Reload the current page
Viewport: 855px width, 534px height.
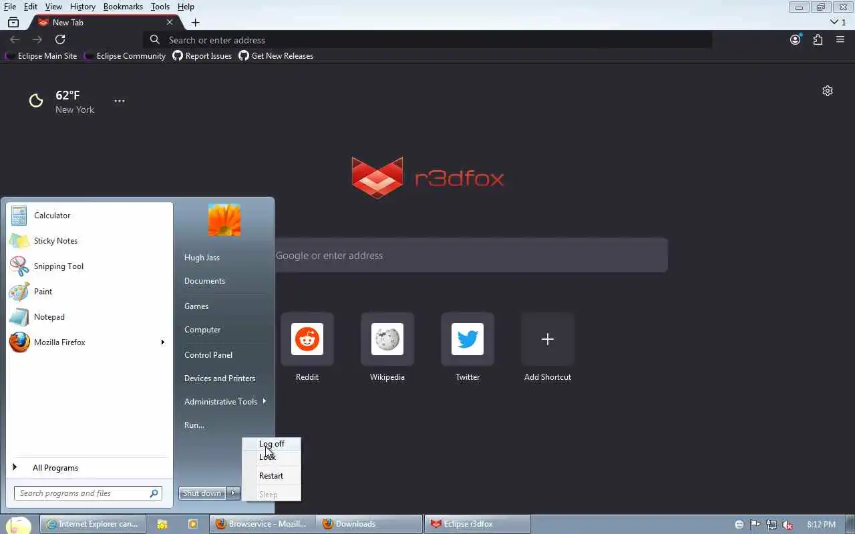coord(60,40)
